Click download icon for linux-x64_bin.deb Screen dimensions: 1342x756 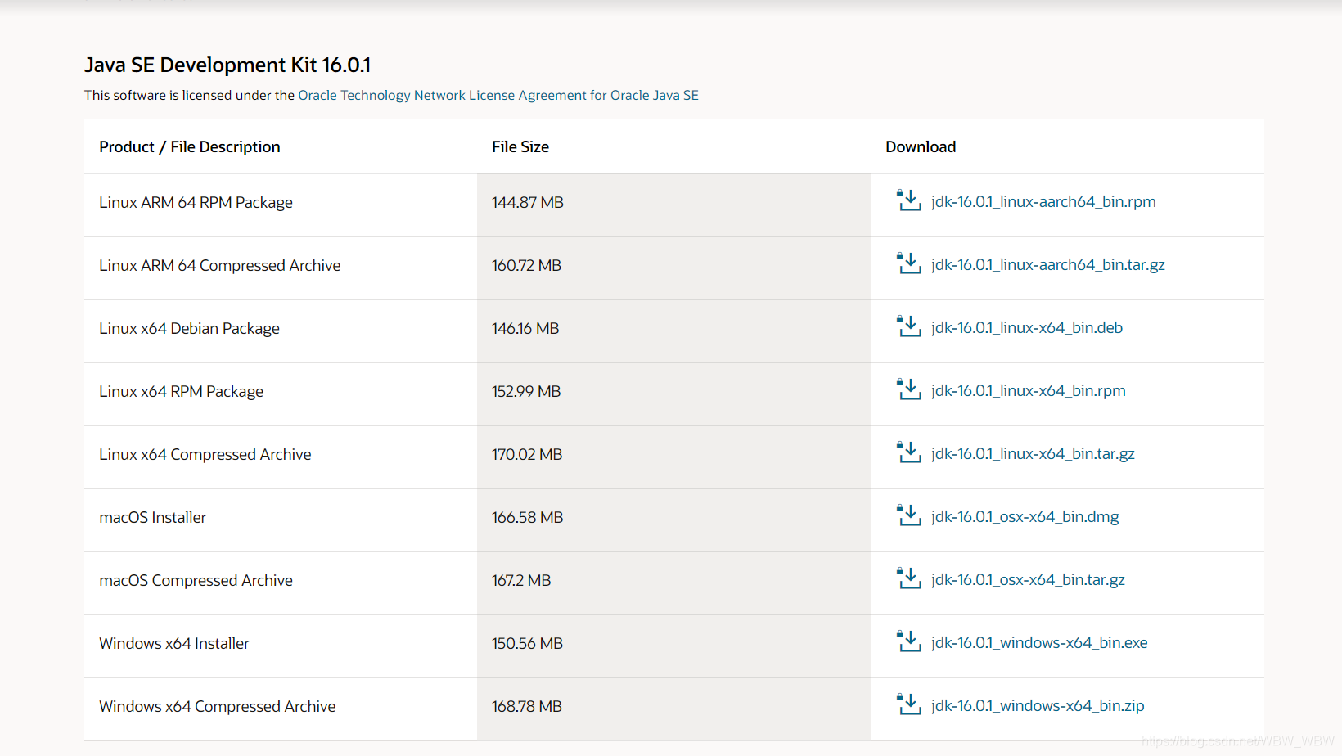tap(909, 326)
